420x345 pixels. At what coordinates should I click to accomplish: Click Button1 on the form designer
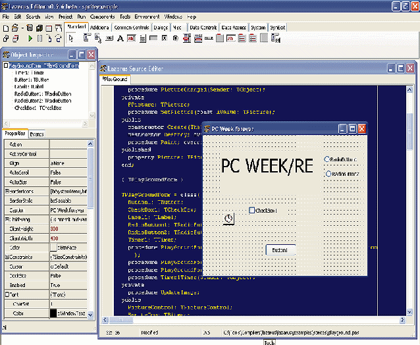[x=280, y=250]
